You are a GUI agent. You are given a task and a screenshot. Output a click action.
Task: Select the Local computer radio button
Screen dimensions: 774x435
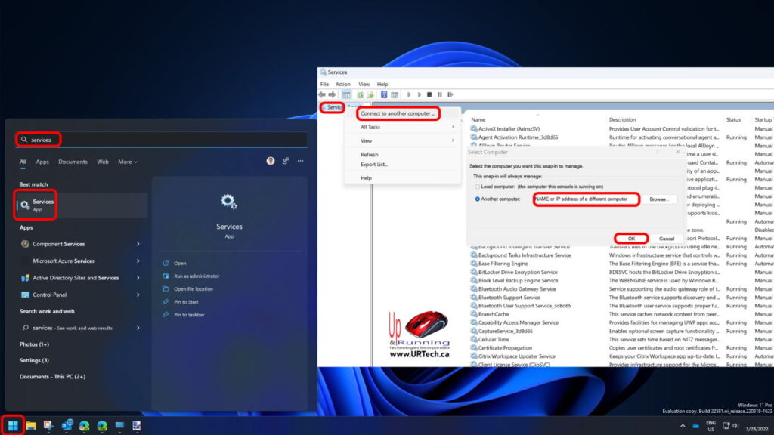click(476, 186)
